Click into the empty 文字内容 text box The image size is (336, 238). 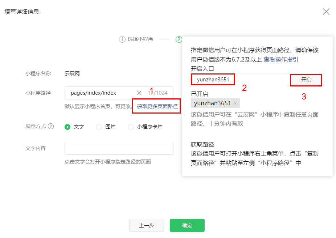point(119,148)
